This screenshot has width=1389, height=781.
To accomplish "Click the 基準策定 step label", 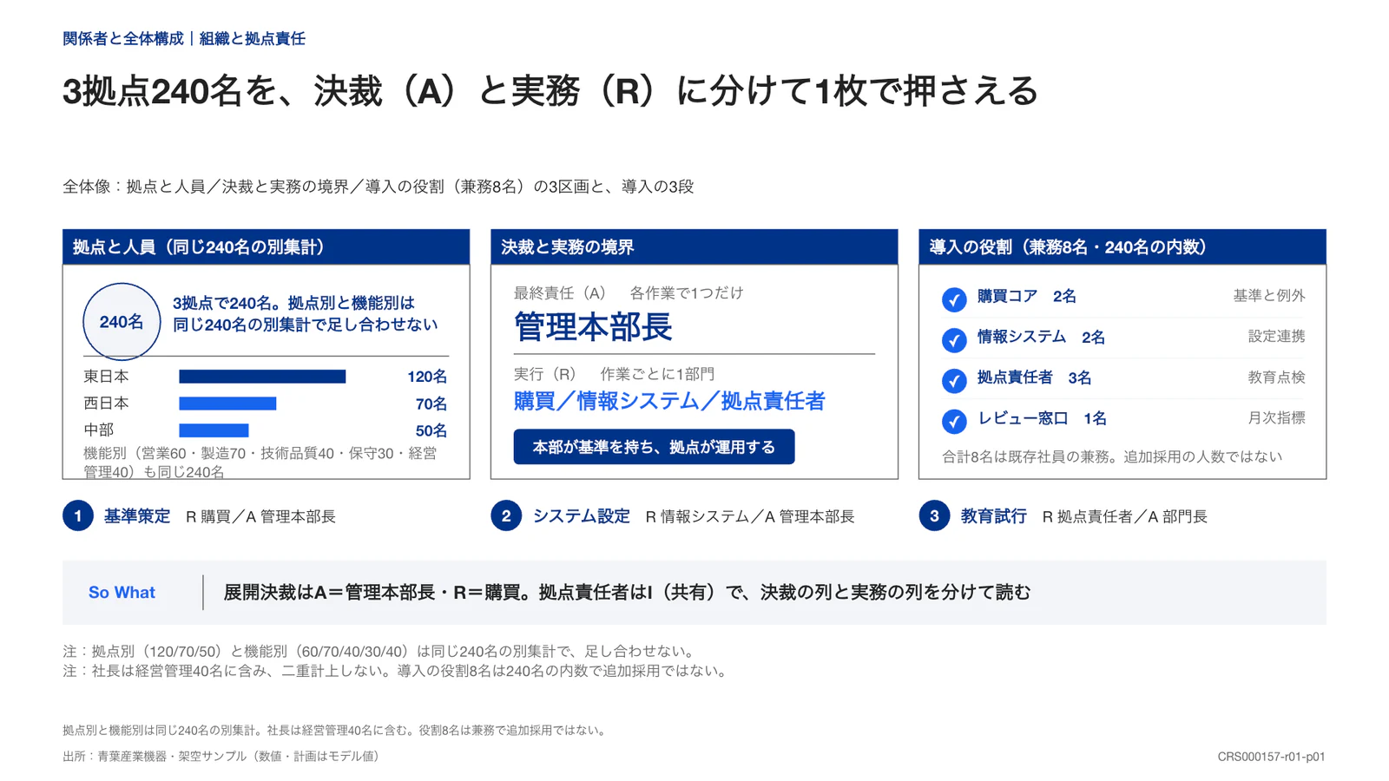I will pyautogui.click(x=137, y=516).
